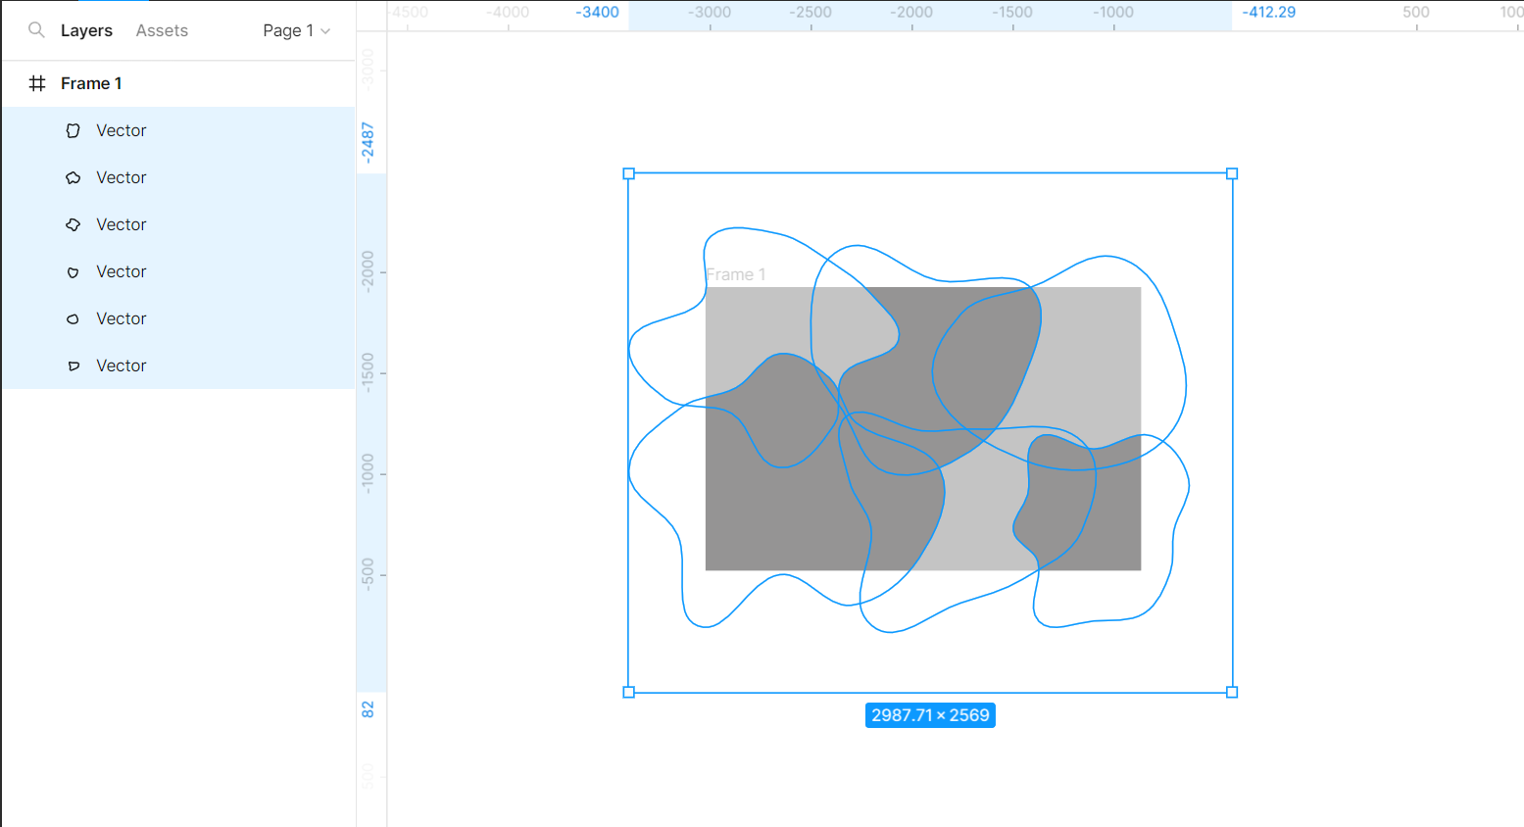Click the last Vector layer's shape icon
1524x827 pixels.
(x=73, y=366)
